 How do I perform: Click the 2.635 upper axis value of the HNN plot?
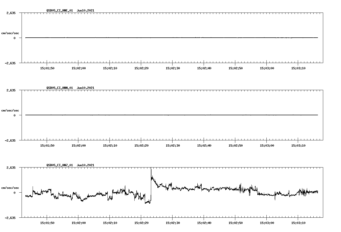[11, 90]
